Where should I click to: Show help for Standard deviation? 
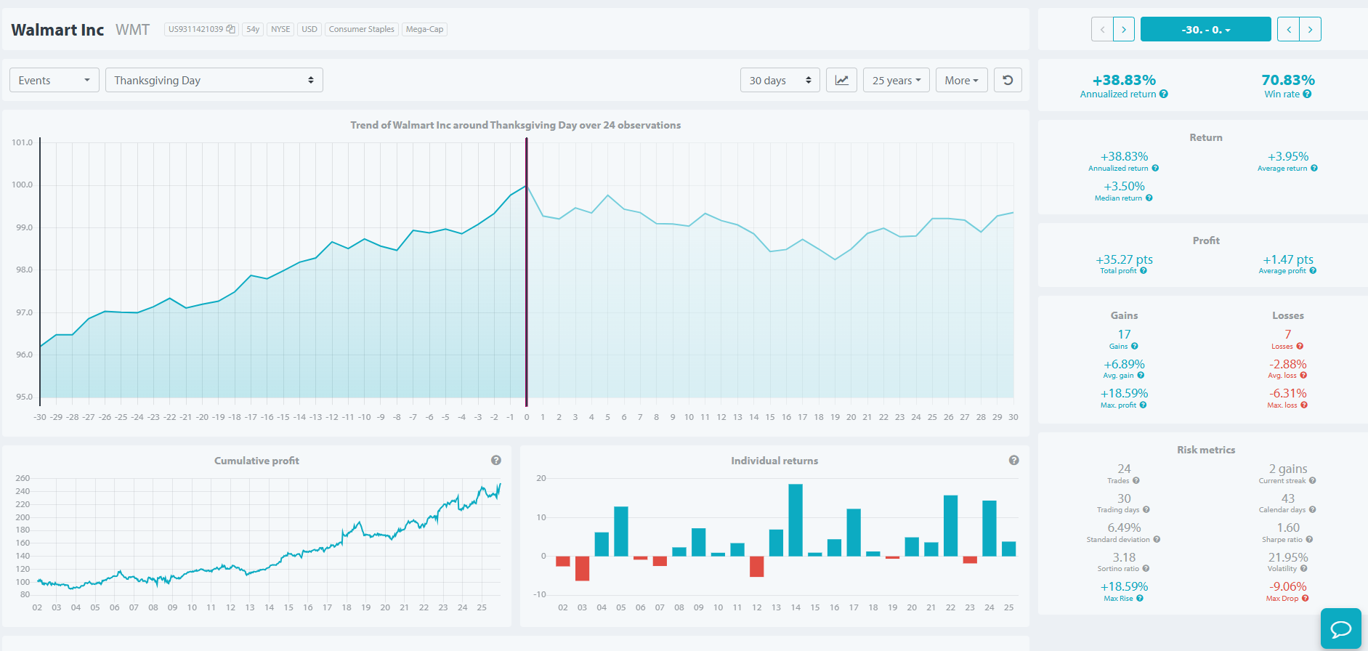[x=1157, y=540]
